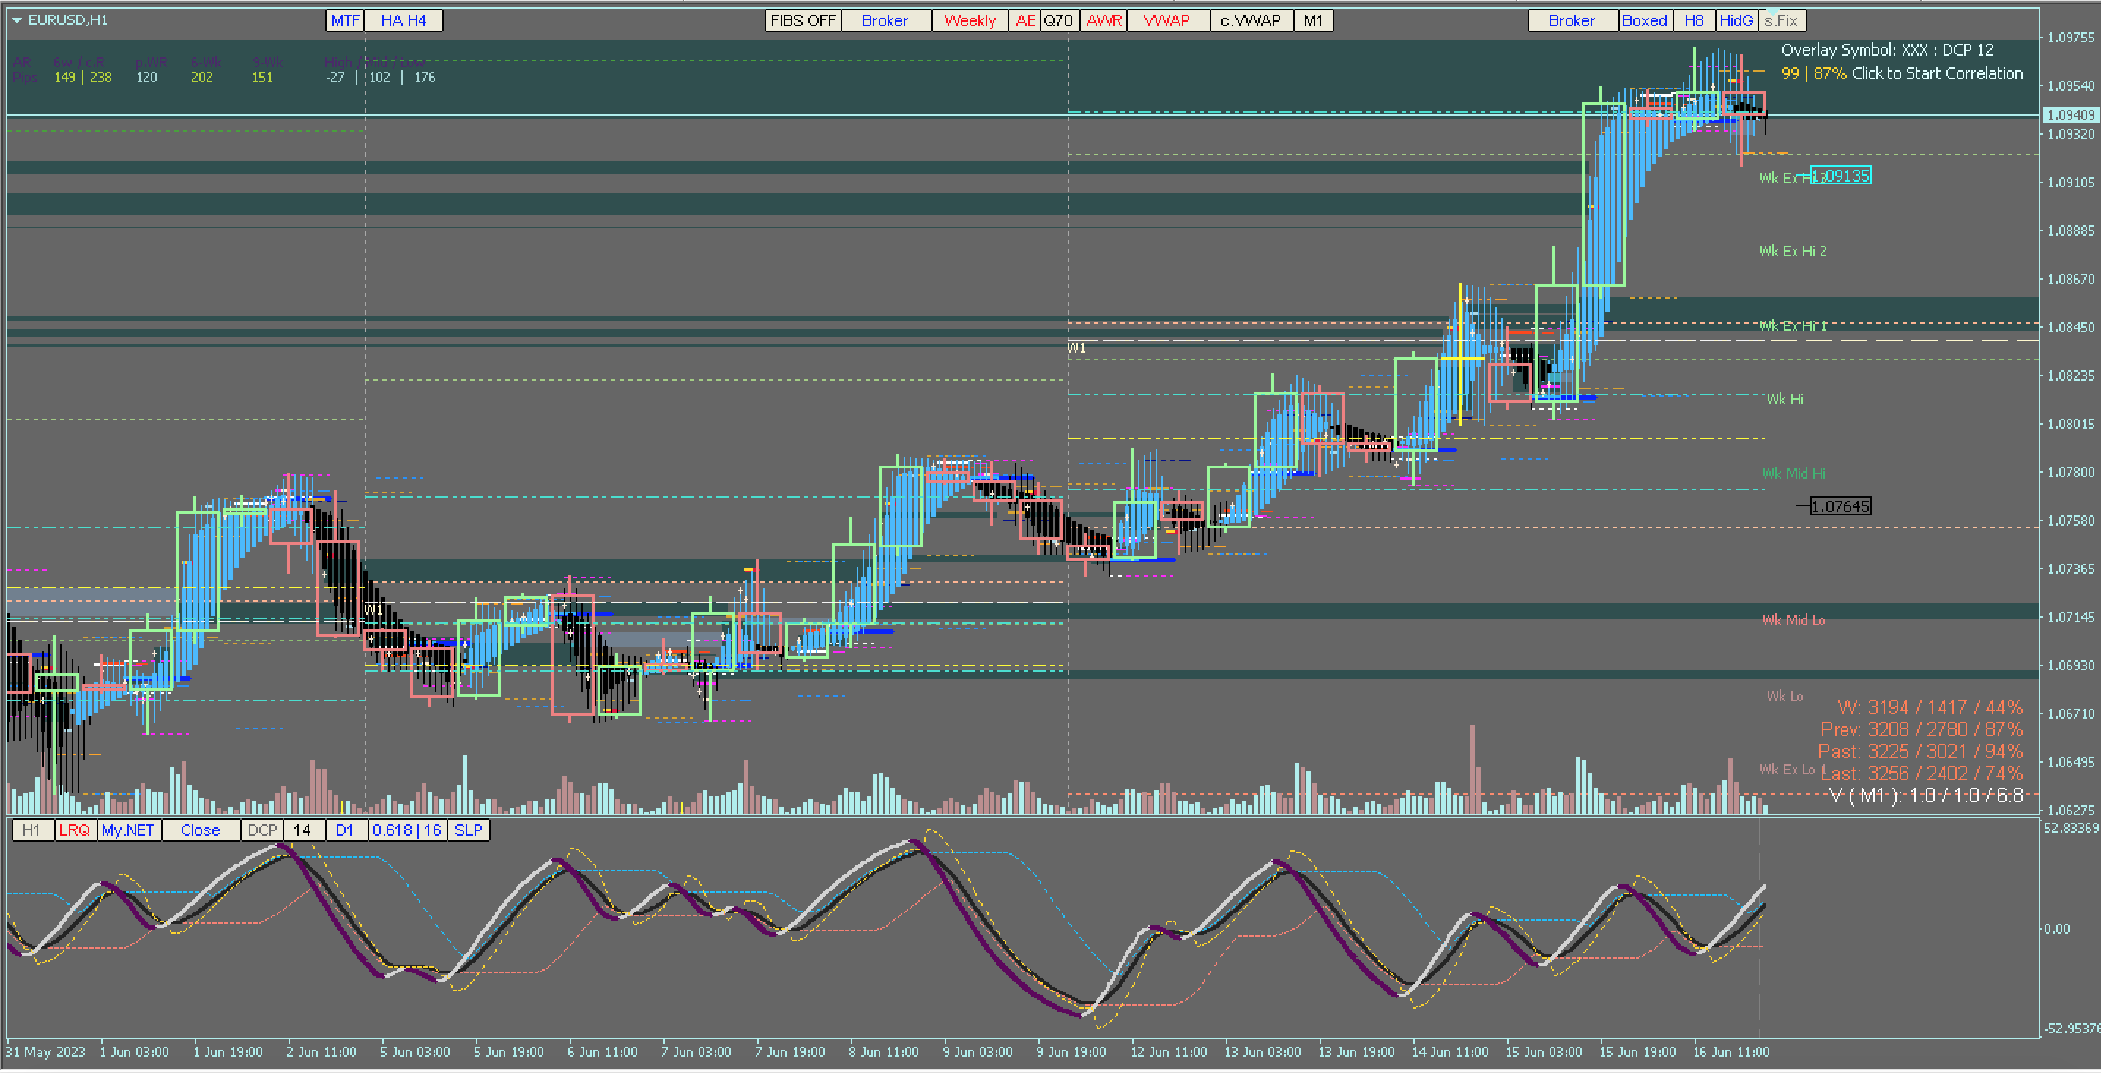Click the c.VWAP button
2101x1073 pixels.
[x=1250, y=20]
